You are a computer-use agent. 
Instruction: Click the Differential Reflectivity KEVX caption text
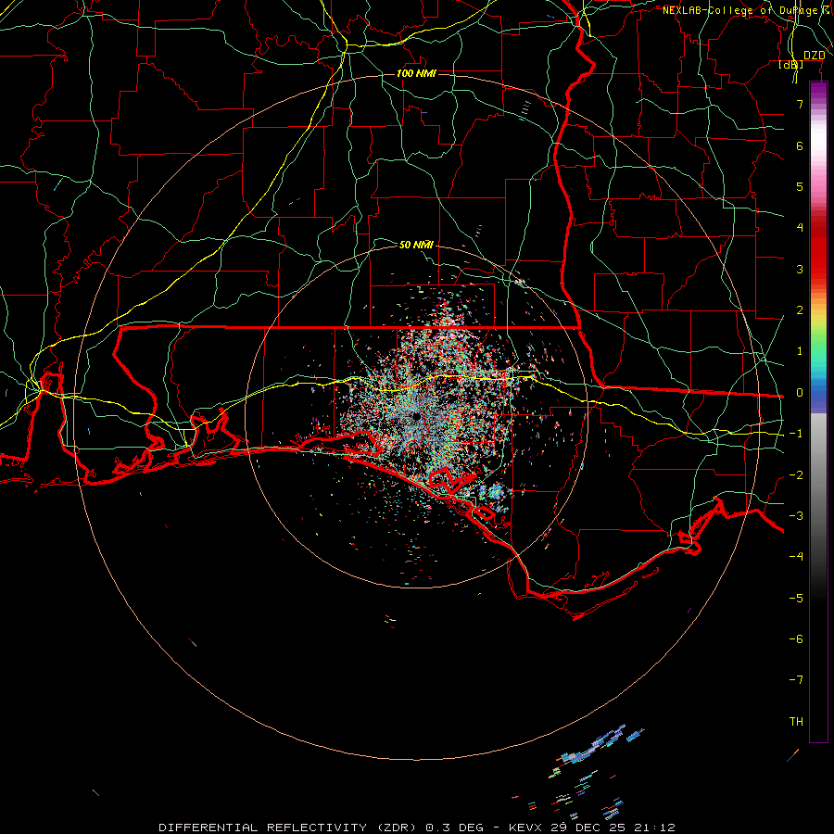[417, 828]
